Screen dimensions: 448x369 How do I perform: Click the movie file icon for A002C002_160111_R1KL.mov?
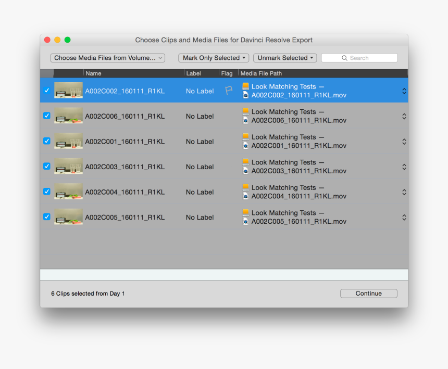pos(245,95)
